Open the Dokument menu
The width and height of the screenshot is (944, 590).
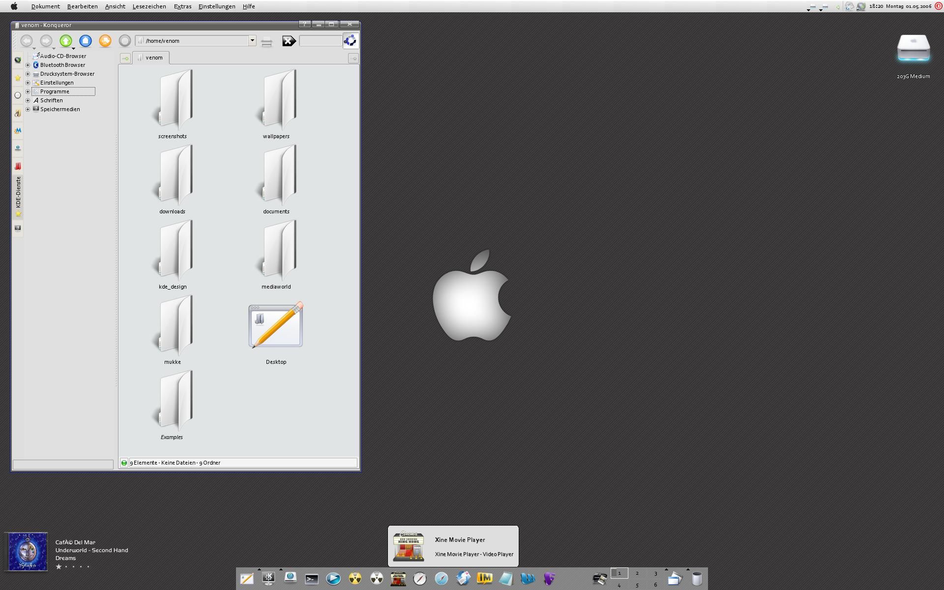[45, 6]
